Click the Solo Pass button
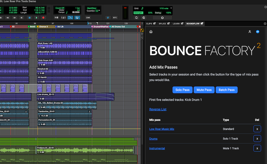This screenshot has height=164, width=267. pos(182,90)
